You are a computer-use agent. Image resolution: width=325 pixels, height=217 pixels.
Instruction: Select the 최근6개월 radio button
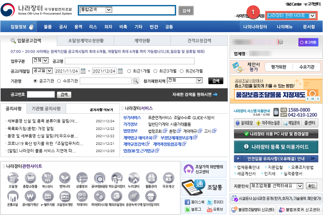(x=181, y=71)
